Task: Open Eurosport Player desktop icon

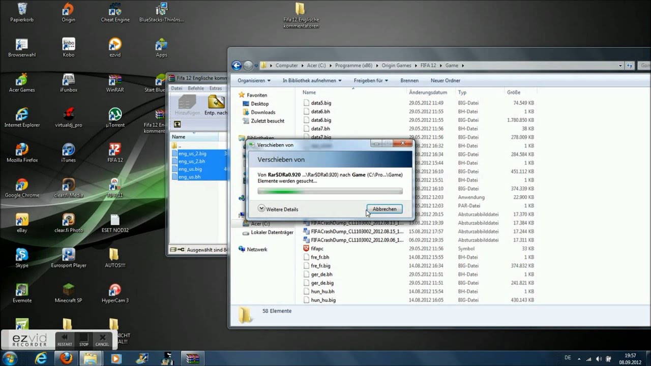Action: 68,258
